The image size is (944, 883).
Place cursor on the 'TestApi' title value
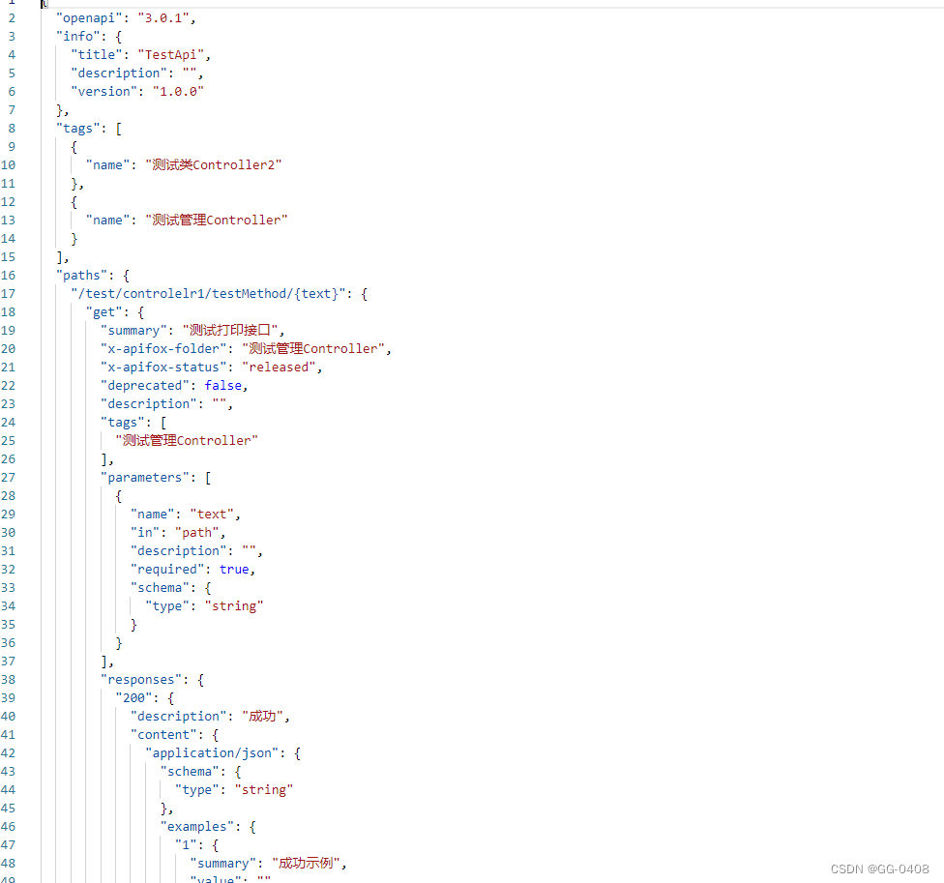pos(172,54)
